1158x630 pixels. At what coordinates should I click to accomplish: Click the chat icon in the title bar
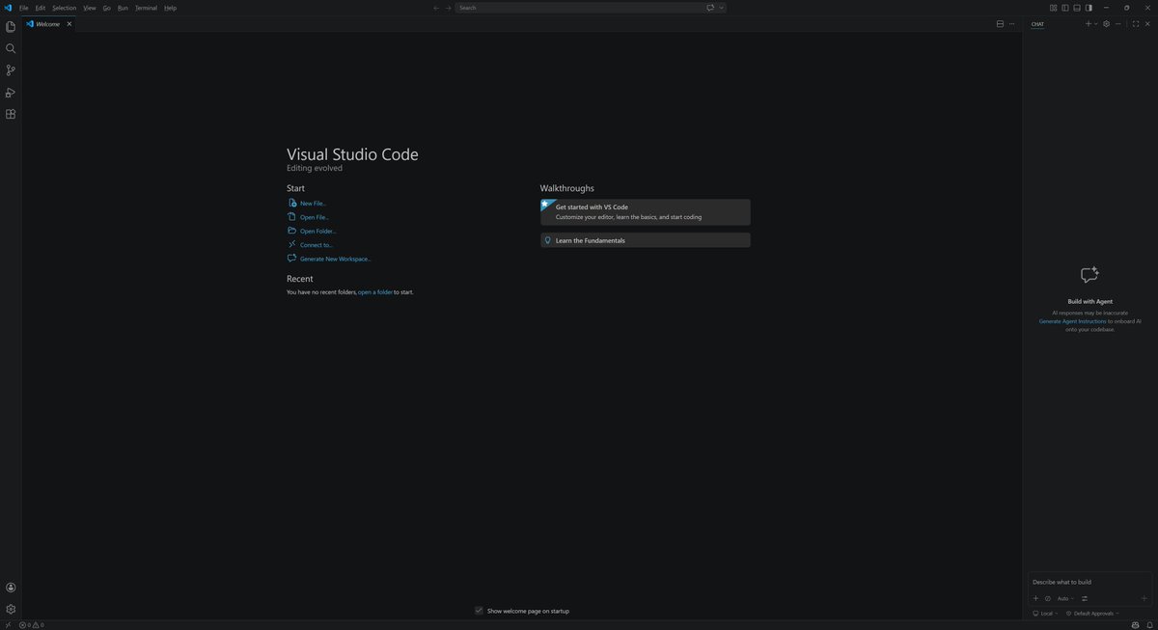click(x=710, y=8)
